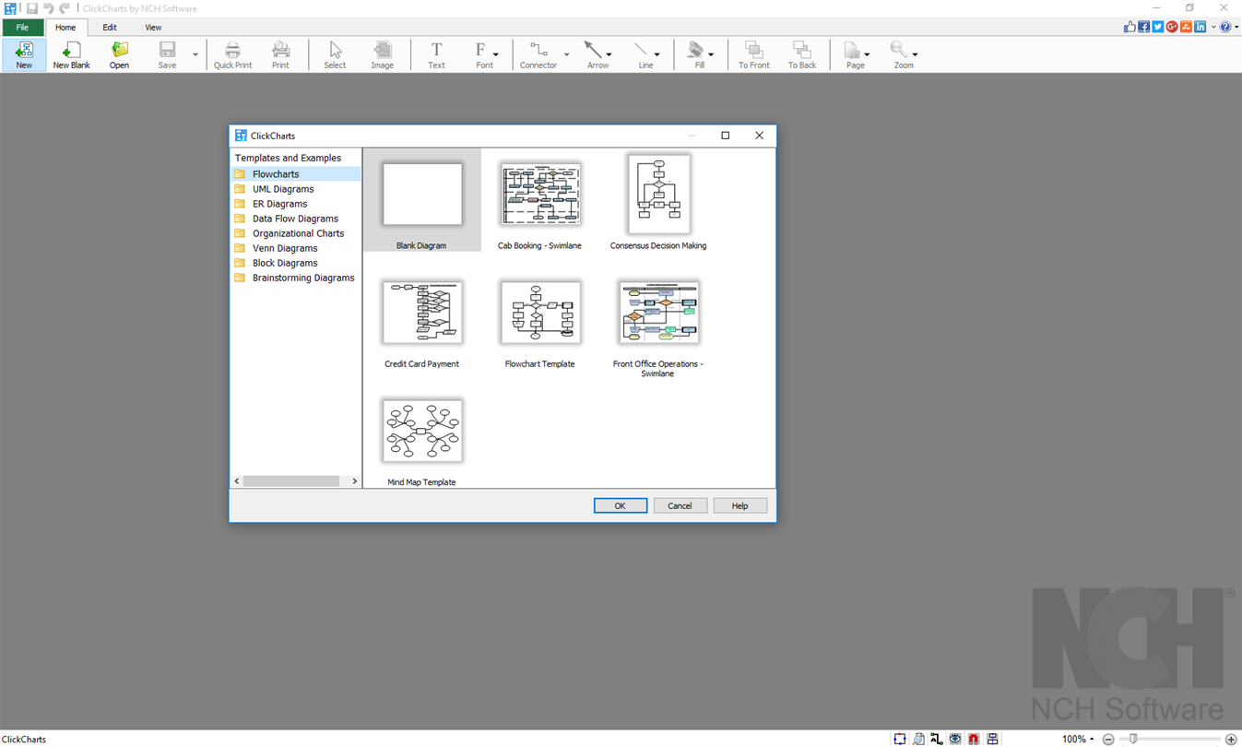This screenshot has height=747, width=1242.
Task: Expand the Line style dropdown arrow
Action: [657, 54]
